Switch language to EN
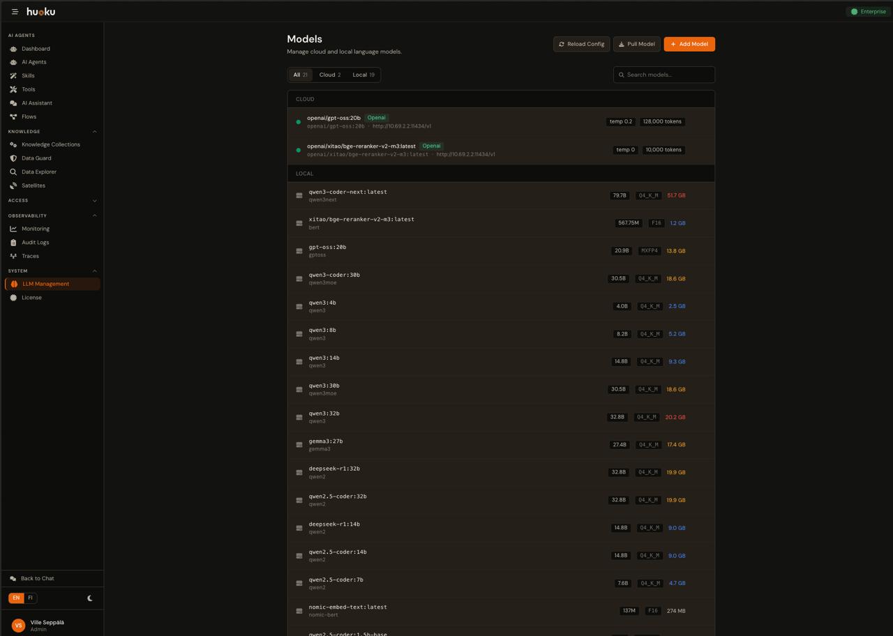 [16, 598]
